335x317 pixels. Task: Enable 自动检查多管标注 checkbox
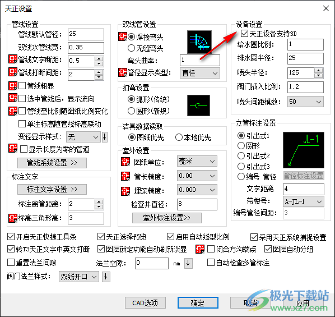211,263
